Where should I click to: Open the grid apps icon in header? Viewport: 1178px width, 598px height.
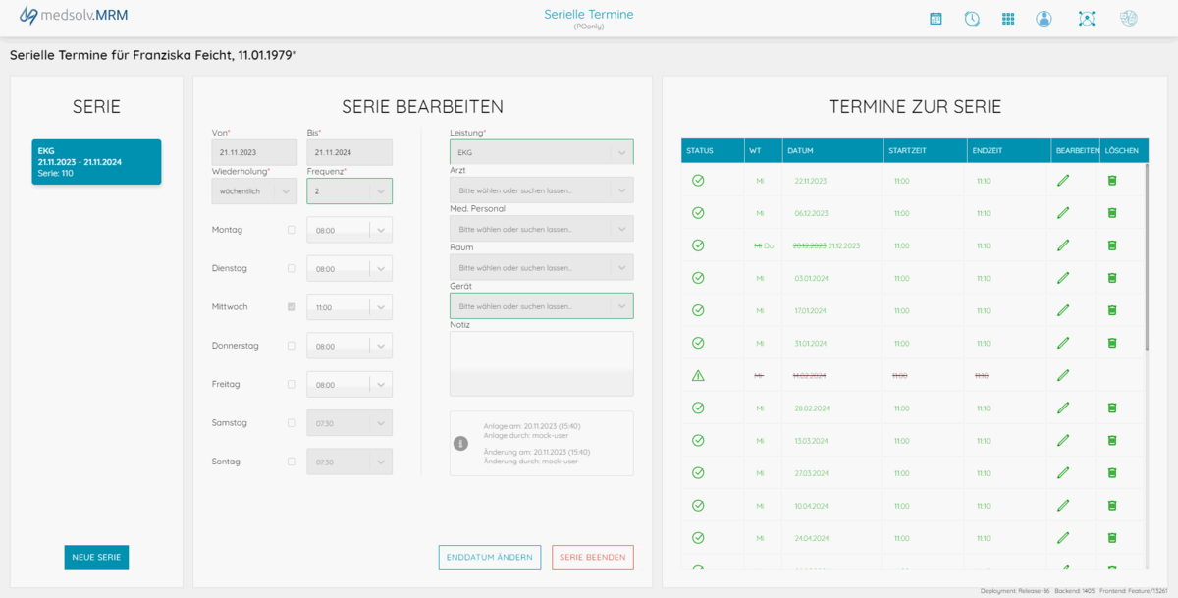click(1008, 19)
